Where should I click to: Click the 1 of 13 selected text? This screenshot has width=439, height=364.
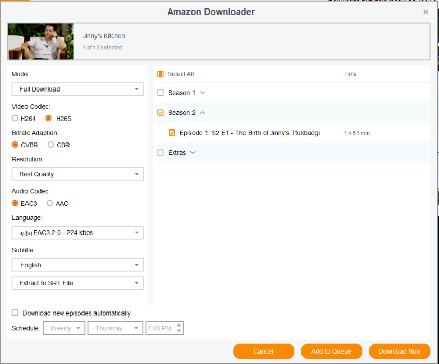click(102, 47)
